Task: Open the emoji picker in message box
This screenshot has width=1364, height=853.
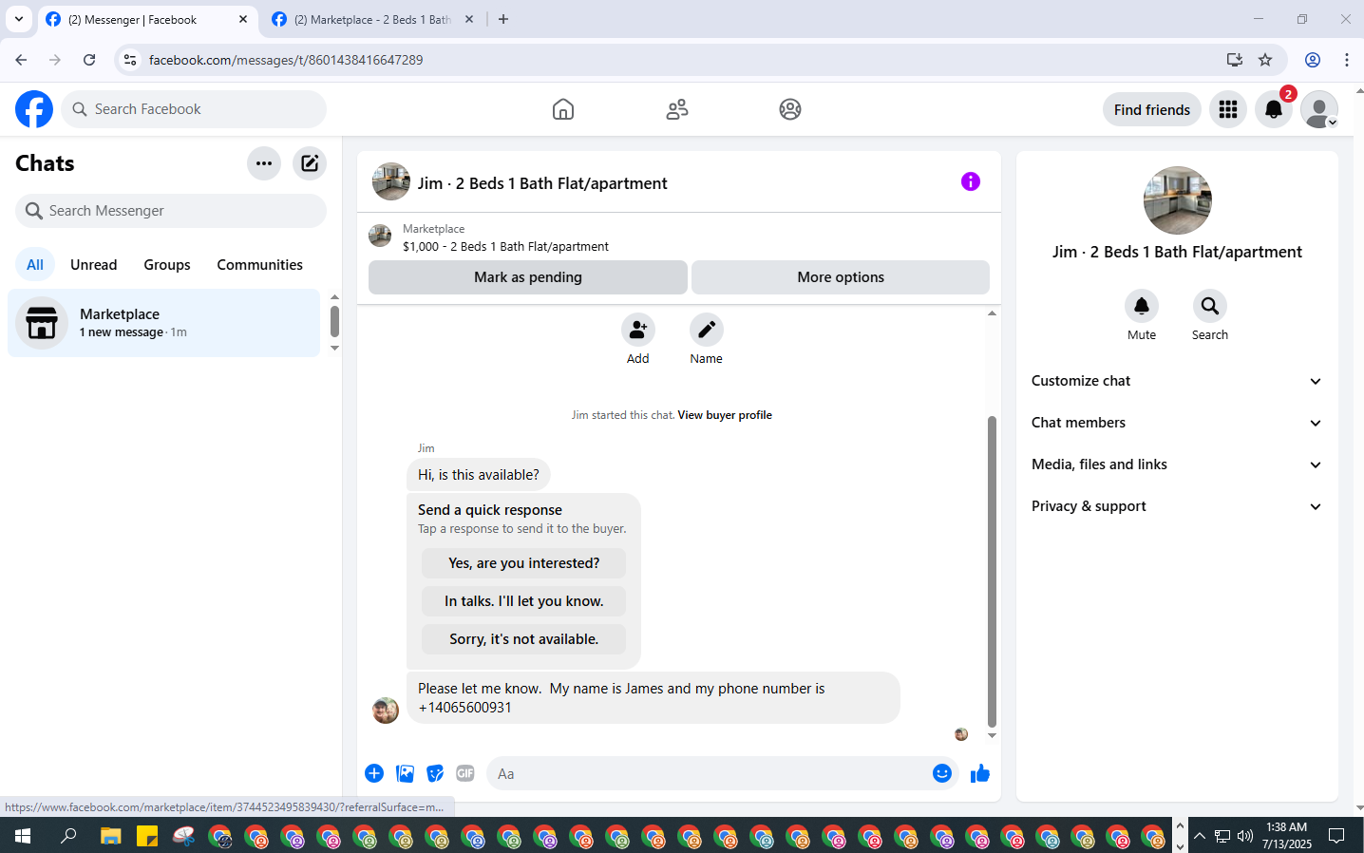Action: [x=942, y=773]
